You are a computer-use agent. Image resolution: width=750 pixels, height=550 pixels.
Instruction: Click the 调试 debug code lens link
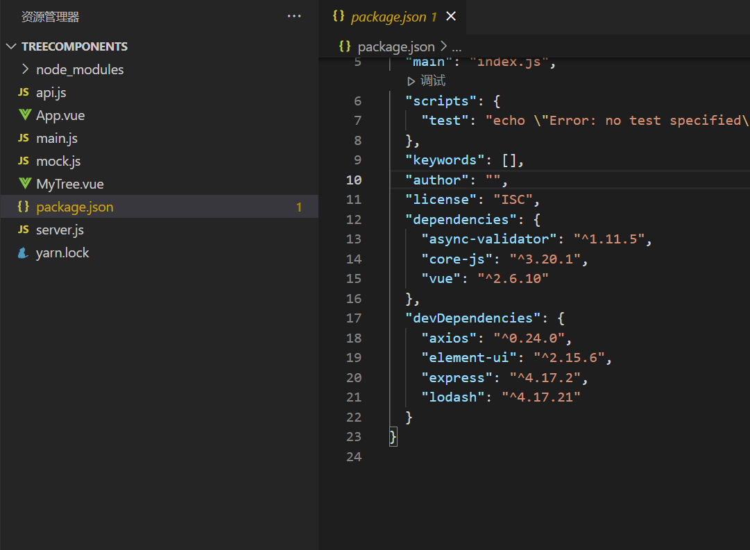433,81
